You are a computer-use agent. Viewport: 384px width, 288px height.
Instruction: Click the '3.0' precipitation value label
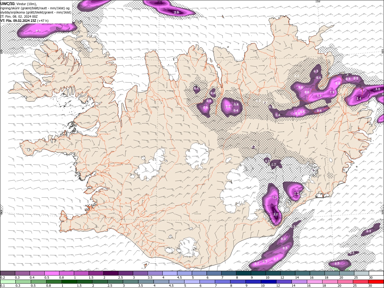click(x=378, y=89)
